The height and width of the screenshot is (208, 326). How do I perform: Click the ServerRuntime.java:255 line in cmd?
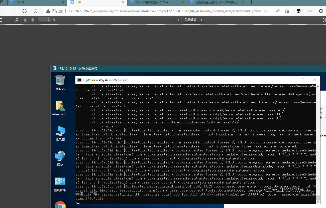click(165, 122)
